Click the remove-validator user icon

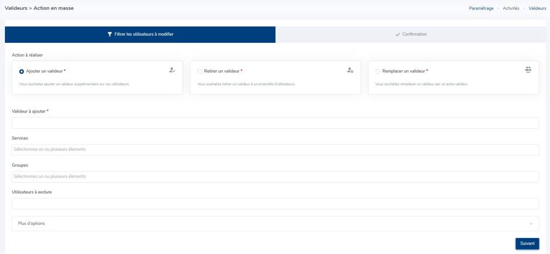click(350, 70)
